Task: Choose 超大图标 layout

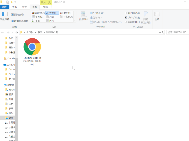Action: tap(38, 13)
